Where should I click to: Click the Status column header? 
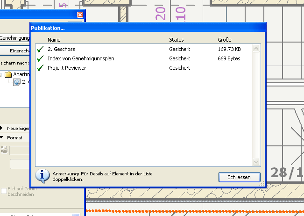[x=176, y=40]
